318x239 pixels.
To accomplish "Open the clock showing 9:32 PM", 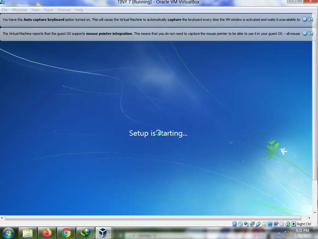I will tap(302, 233).
